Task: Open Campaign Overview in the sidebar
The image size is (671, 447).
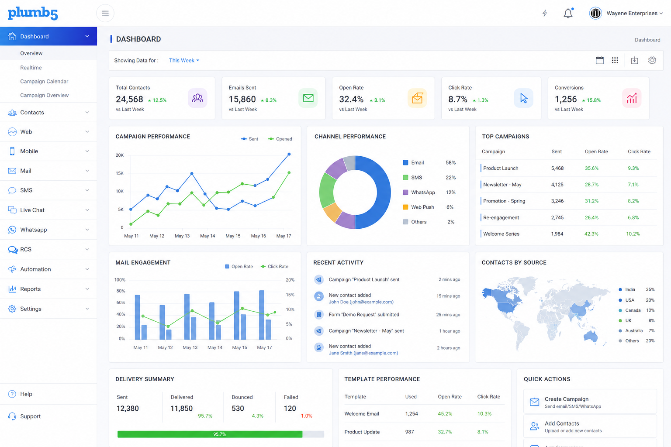Action: (44, 95)
